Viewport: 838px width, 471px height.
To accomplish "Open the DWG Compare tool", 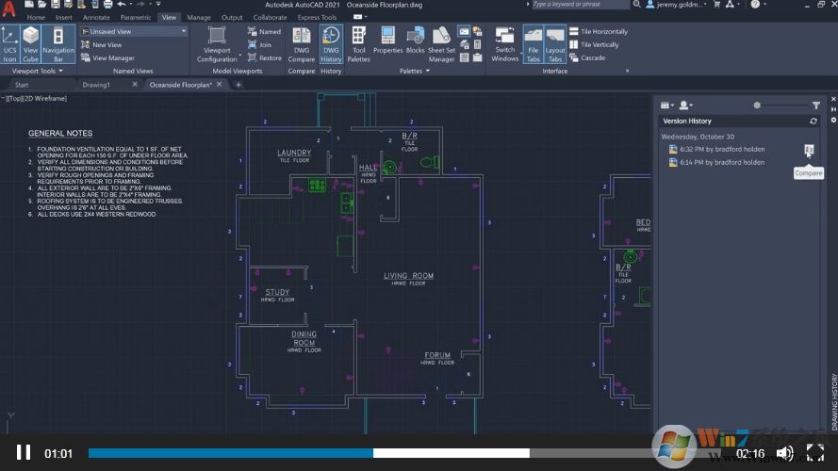I will [x=302, y=43].
